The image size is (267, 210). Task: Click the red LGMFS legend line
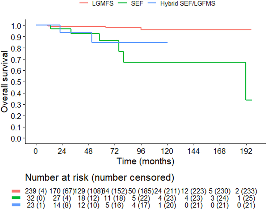pos(84,3)
